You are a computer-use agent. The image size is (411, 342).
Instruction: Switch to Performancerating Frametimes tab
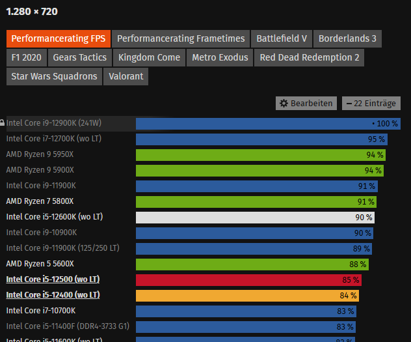181,38
